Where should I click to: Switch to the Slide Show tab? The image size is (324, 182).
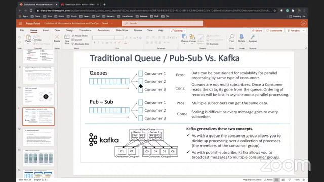click(122, 30)
